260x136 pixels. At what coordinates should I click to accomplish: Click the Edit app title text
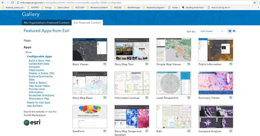159,131
